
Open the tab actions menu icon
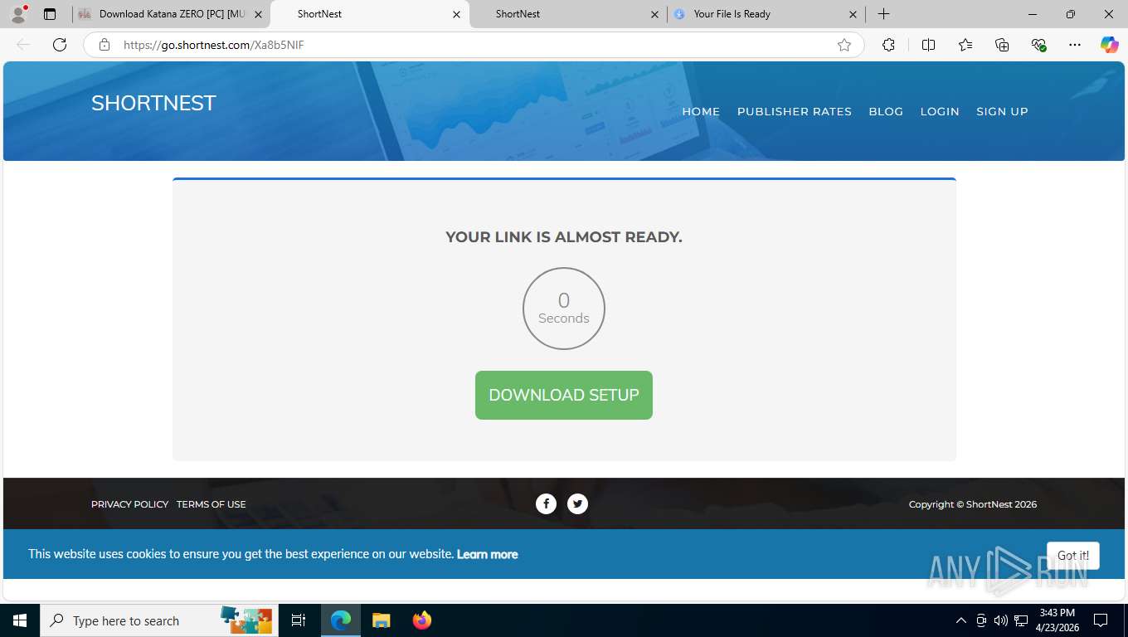point(50,14)
